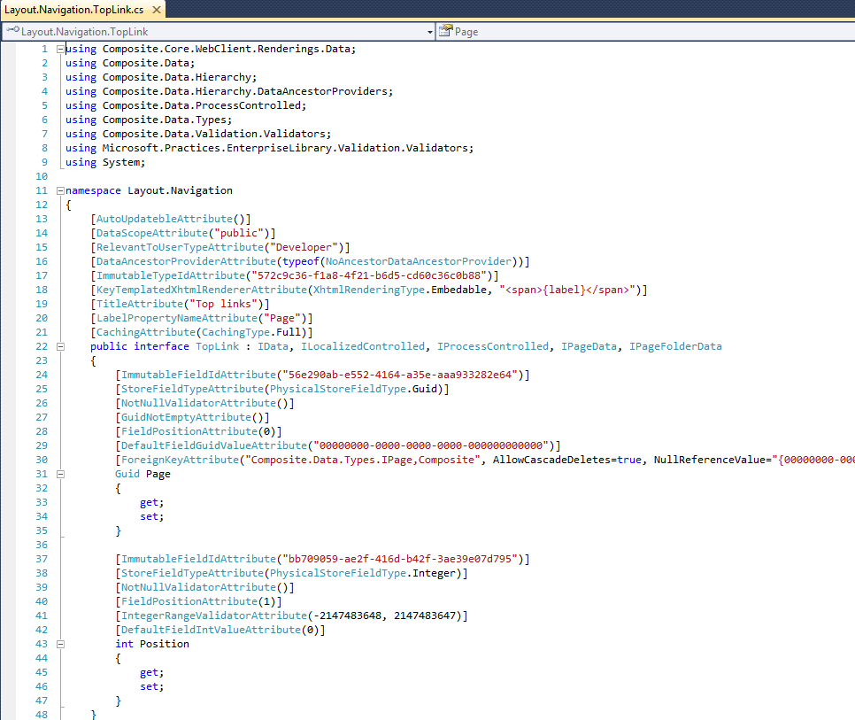Click NoAncestorDataAncestorProvider type reference
This screenshot has width=855, height=720.
[x=417, y=261]
